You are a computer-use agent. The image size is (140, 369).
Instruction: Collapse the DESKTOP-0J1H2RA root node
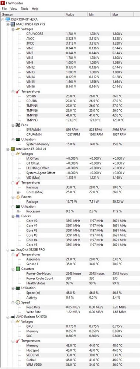click(3, 20)
